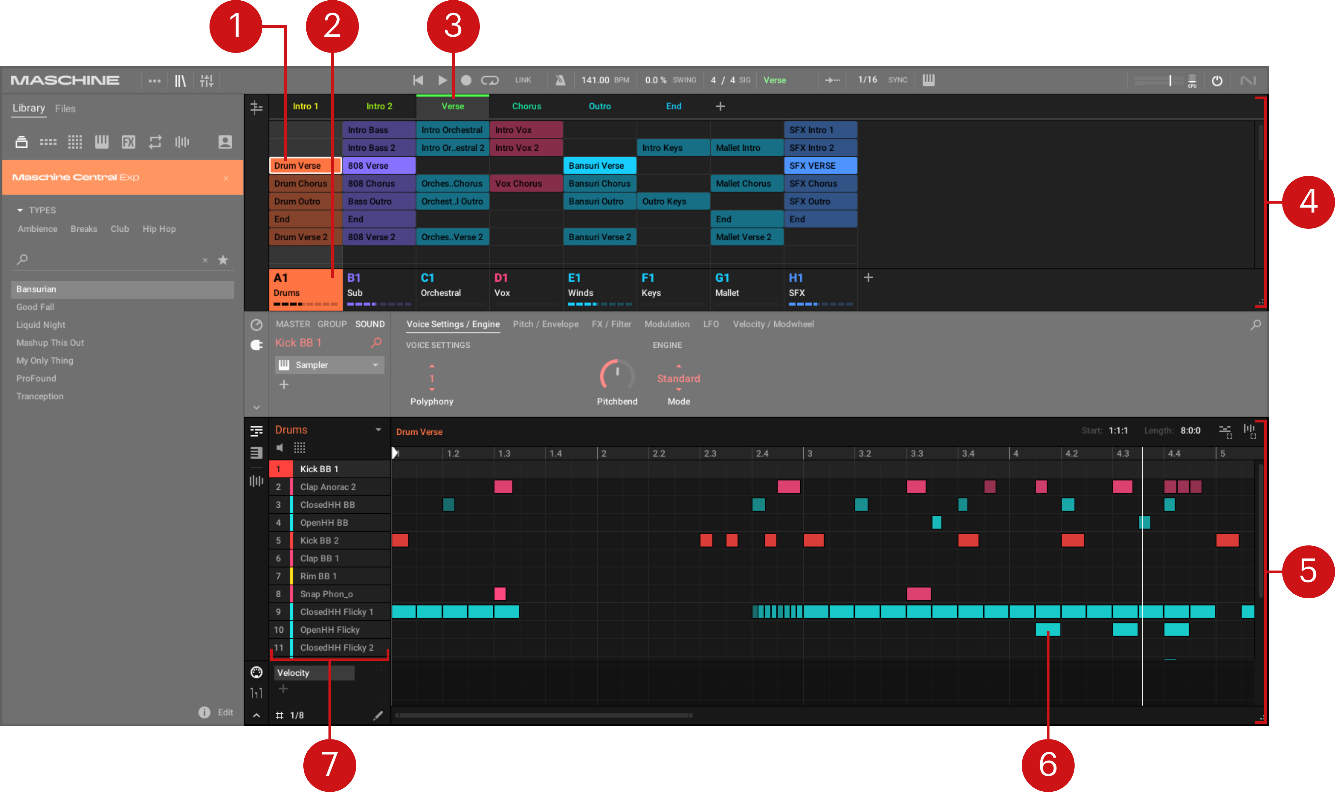
Task: Select the FX filter icon in browser
Action: click(x=129, y=142)
